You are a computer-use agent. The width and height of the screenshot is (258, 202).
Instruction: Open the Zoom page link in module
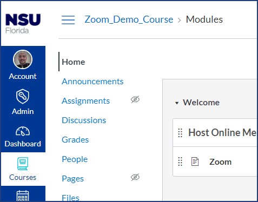tap(220, 162)
